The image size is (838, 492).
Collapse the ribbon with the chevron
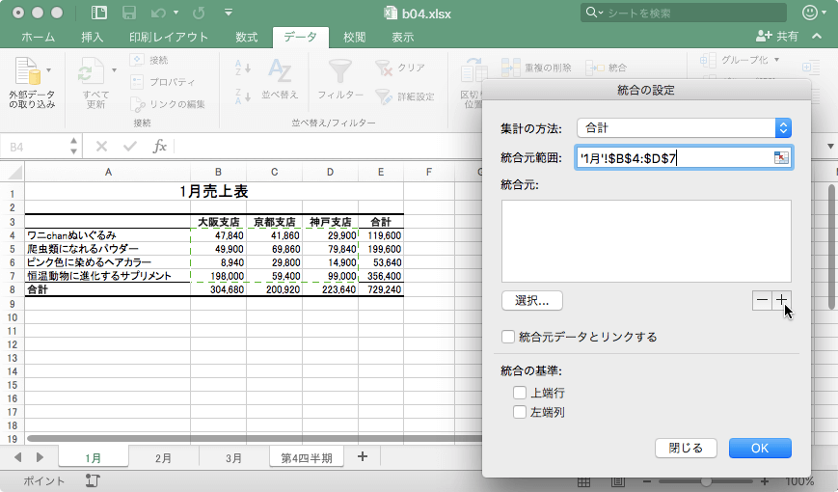pyautogui.click(x=817, y=37)
